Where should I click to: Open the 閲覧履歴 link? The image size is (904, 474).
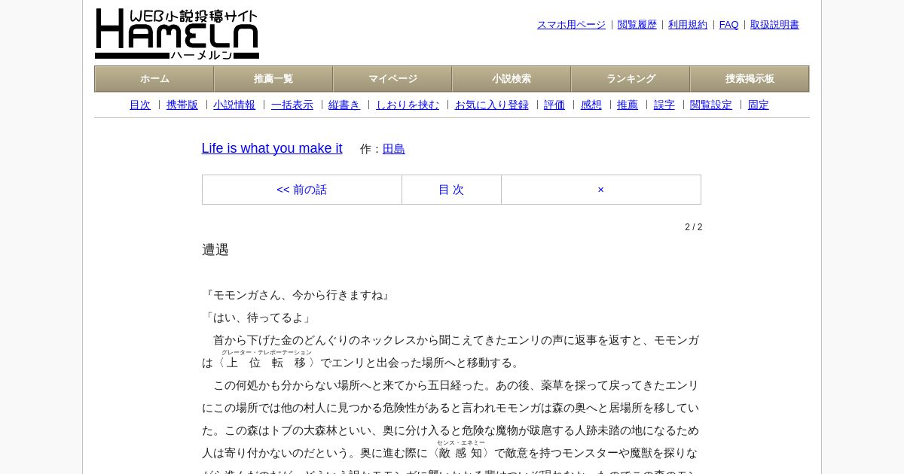pos(637,25)
